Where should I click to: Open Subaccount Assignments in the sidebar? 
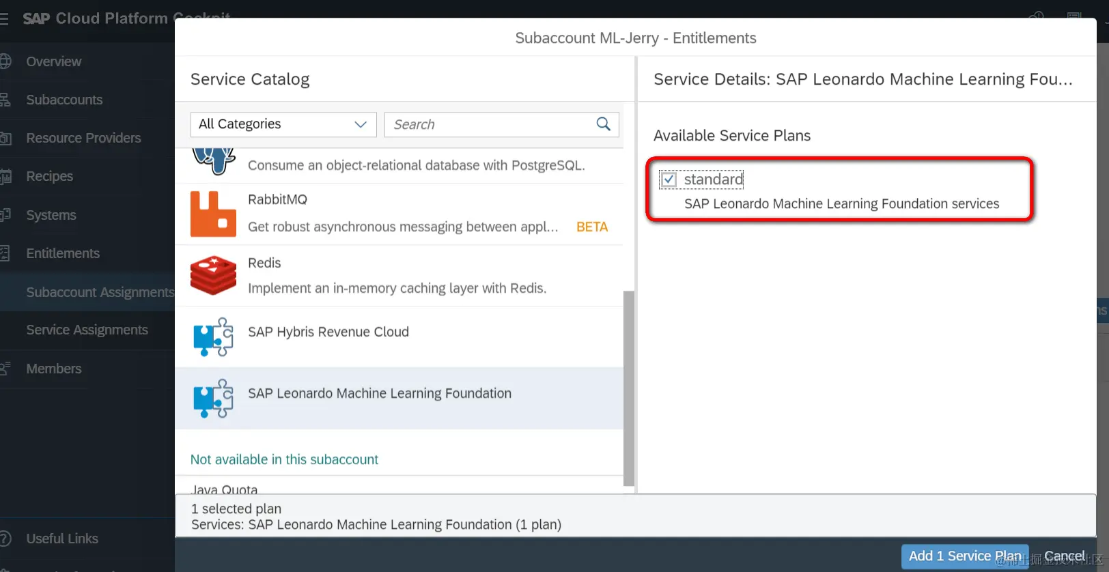[100, 292]
